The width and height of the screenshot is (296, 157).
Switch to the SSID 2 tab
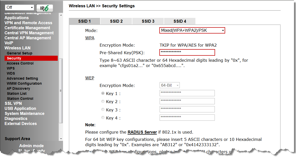(116, 21)
